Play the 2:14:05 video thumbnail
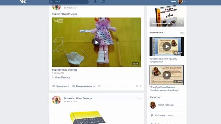This screenshot has width=221, height=124. pyautogui.click(x=167, y=75)
